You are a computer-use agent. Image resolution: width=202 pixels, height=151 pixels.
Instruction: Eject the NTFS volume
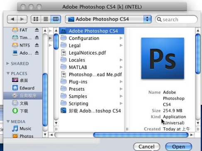tap(37, 45)
